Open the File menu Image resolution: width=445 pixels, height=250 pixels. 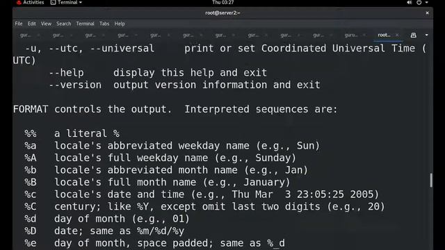click(x=19, y=24)
